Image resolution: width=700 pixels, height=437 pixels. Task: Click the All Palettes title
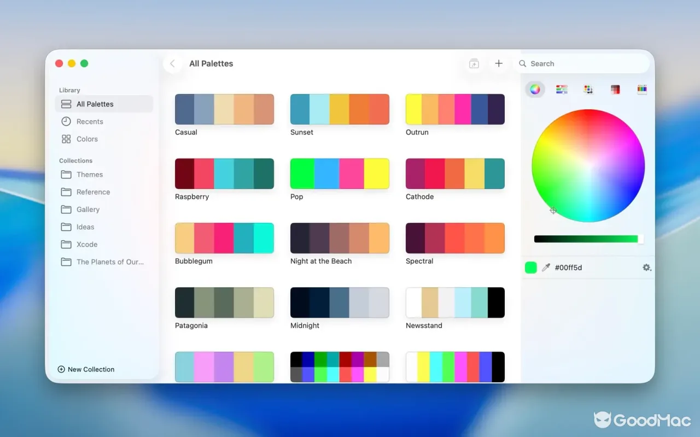[x=211, y=63]
